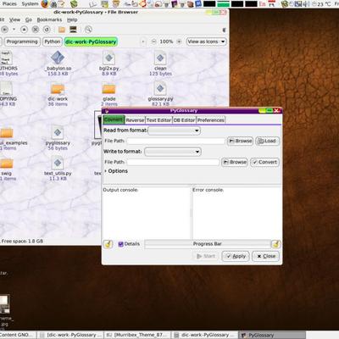The width and height of the screenshot is (339, 339).
Task: Switch to the Text Editor tab
Action: 158,120
